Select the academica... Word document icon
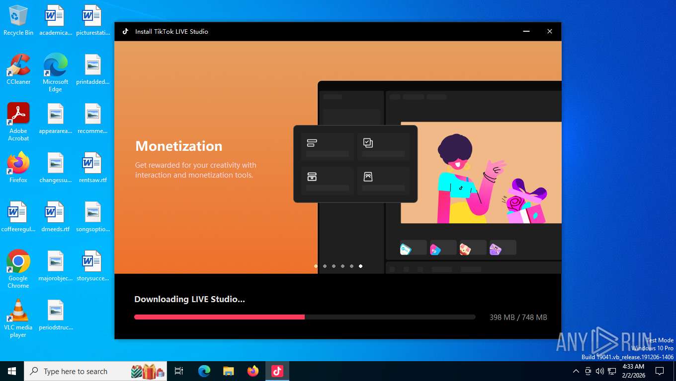 (55, 20)
